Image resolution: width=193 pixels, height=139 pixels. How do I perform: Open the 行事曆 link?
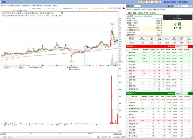(x=179, y=2)
